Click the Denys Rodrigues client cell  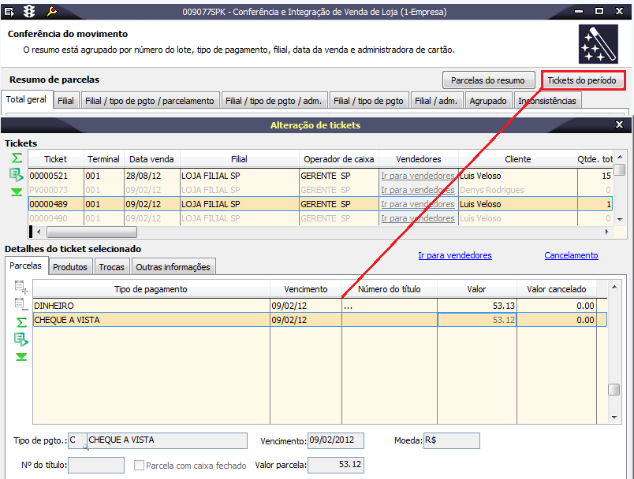pyautogui.click(x=517, y=190)
